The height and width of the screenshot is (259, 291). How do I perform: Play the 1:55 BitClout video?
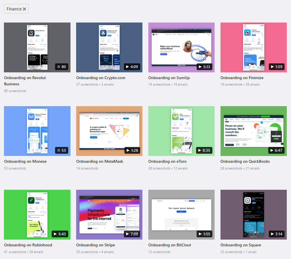click(x=204, y=234)
